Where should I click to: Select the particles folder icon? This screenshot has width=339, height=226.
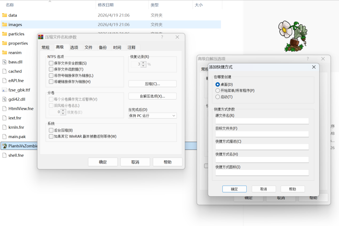point(5,34)
